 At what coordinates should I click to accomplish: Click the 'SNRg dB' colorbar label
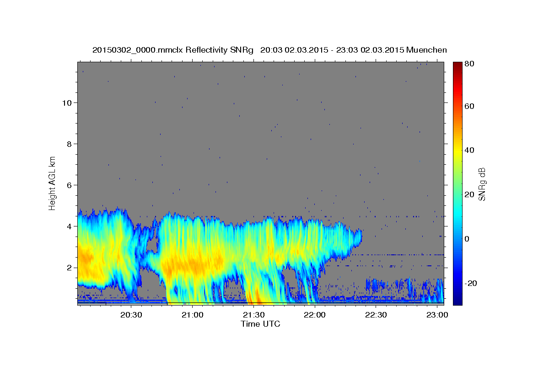click(481, 184)
